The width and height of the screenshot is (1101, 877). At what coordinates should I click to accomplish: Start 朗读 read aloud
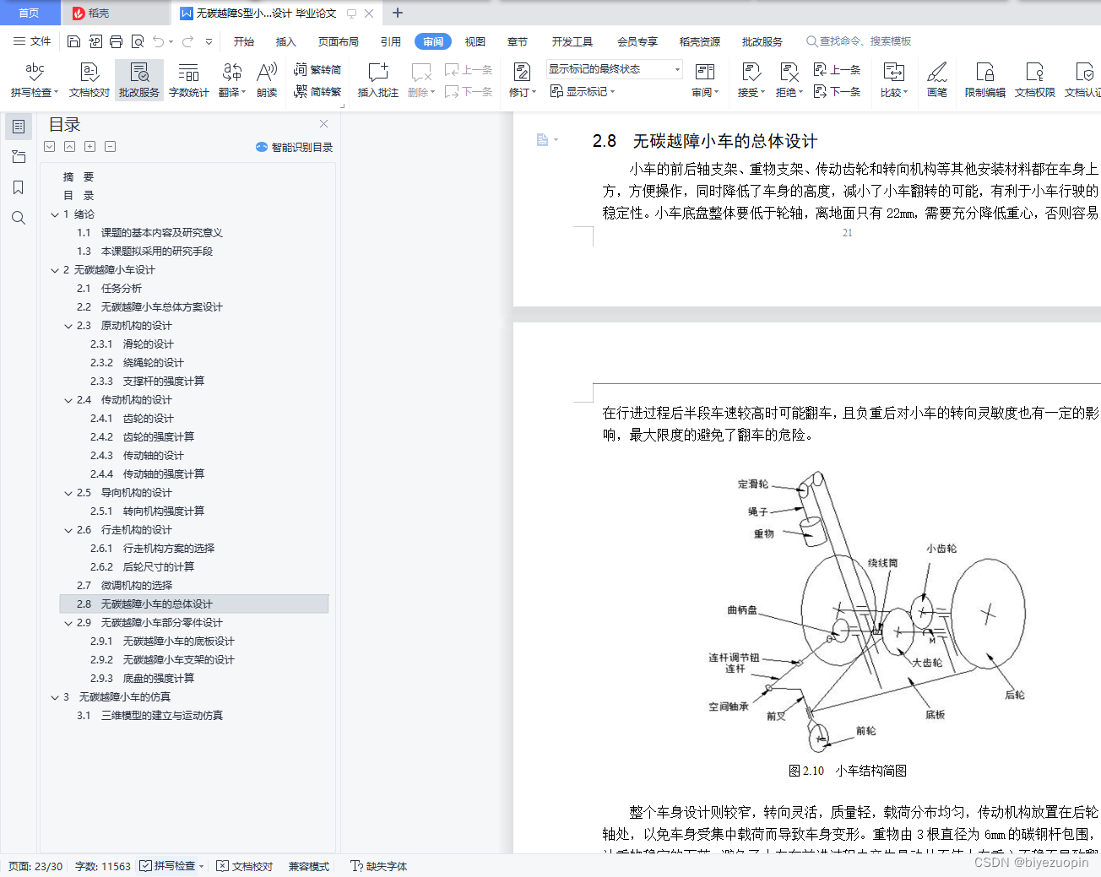tap(267, 80)
